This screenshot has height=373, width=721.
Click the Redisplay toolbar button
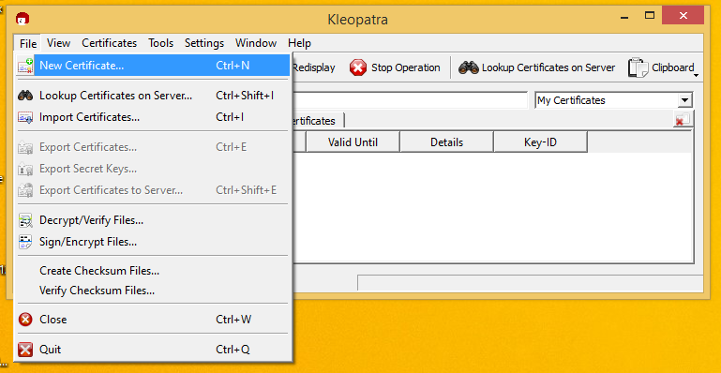(x=314, y=67)
